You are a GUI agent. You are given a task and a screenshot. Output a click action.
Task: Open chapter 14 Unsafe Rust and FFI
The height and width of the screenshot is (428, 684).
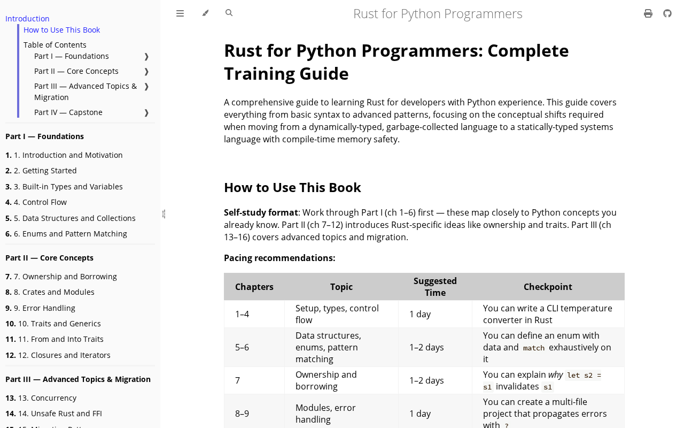point(53,414)
